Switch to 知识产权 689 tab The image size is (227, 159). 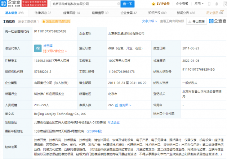click(157, 13)
